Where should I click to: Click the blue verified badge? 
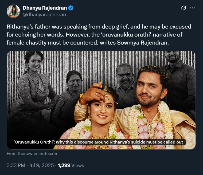[x=71, y=8]
